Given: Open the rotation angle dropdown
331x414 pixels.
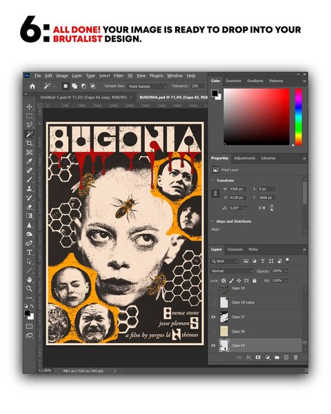Looking at the screenshot, I should pos(245,208).
